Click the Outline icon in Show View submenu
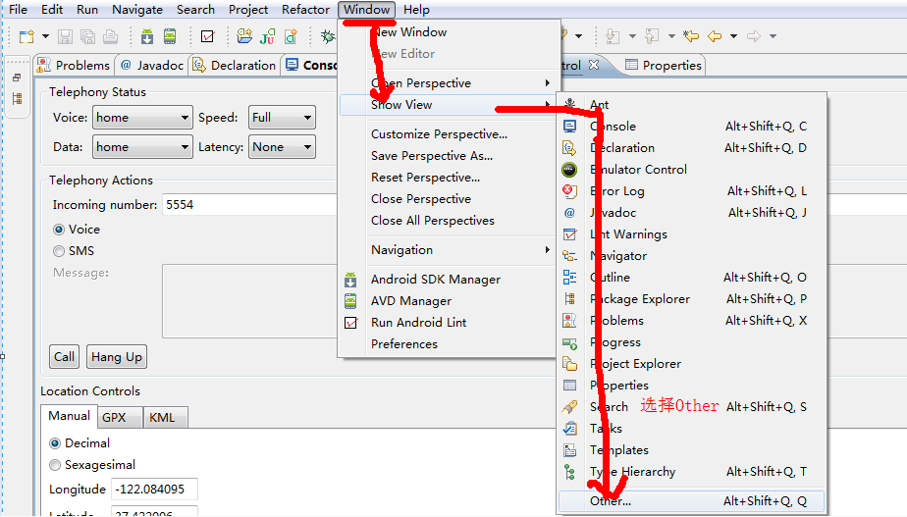Viewport: 907px width, 517px height. (x=569, y=278)
